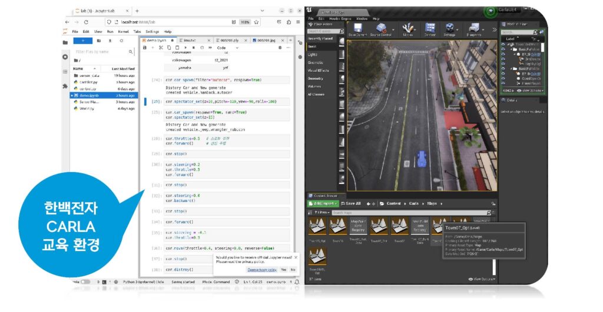Click the Save Current toolbar icon in Unreal
Viewport: 603px width, 312px height.
click(357, 29)
